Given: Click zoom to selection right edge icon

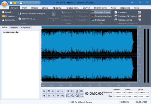Looking at the screenshot, I should coord(77,96).
